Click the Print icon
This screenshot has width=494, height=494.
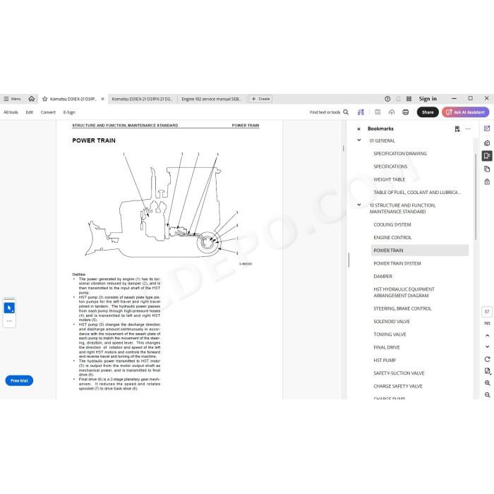[x=406, y=112]
